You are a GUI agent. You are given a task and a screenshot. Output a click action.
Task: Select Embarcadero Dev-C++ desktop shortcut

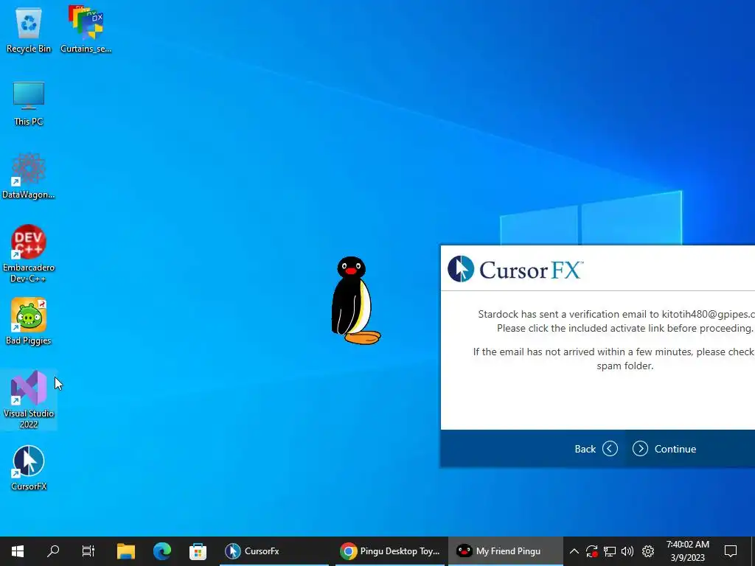point(29,254)
